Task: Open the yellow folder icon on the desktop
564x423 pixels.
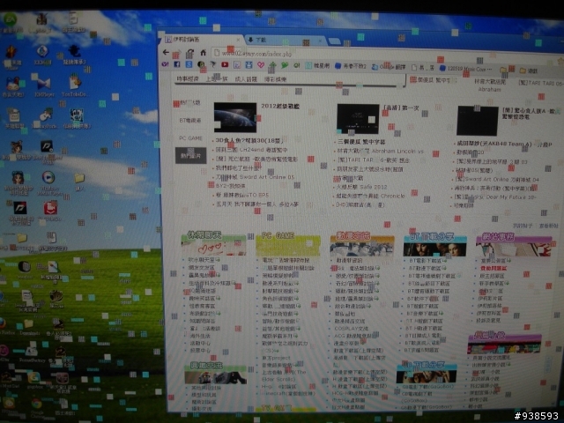Action: click(x=79, y=178)
